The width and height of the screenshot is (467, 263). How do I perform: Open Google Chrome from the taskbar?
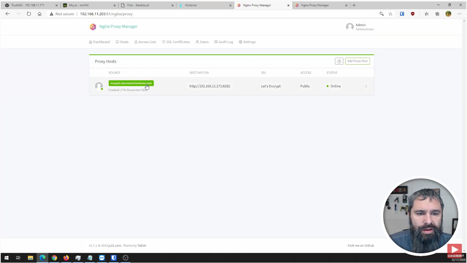tap(54, 258)
